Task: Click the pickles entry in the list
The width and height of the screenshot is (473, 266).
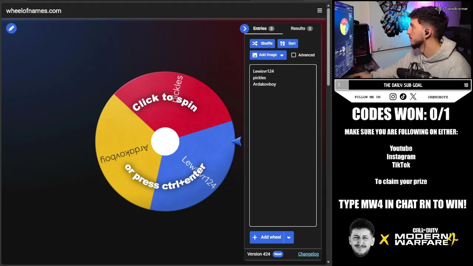Action: (x=259, y=78)
